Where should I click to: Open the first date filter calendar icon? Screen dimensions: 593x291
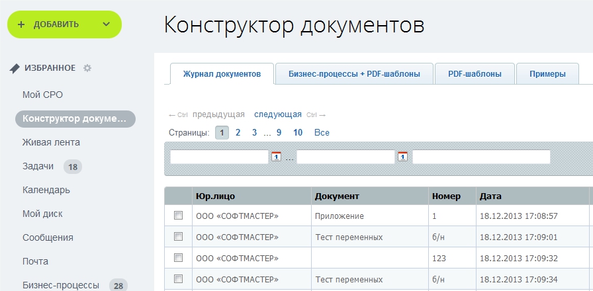pyautogui.click(x=277, y=157)
